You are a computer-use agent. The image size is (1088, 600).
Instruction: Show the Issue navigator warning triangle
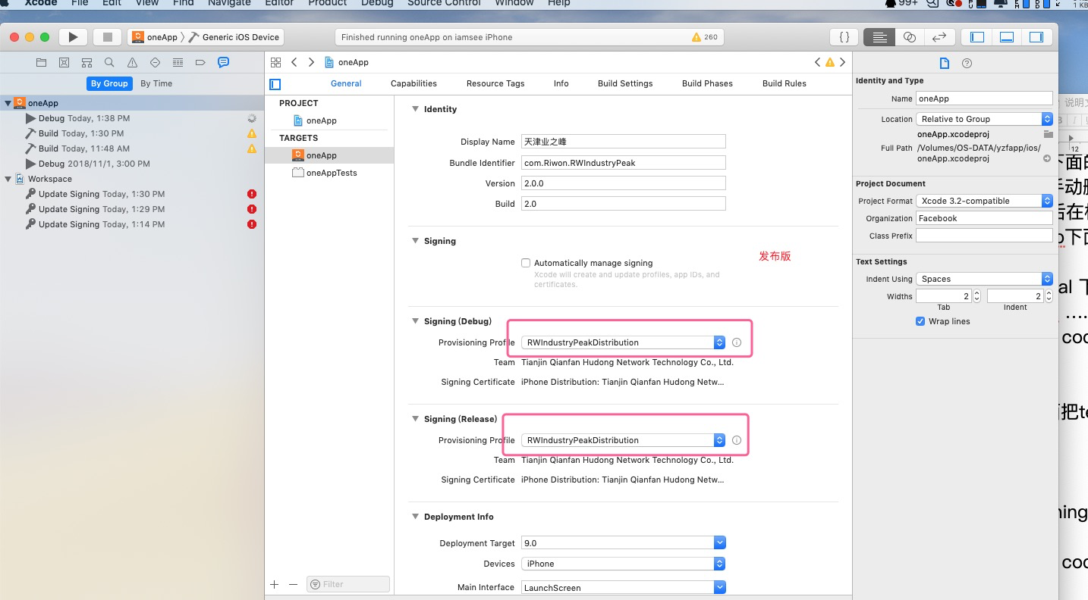click(132, 62)
